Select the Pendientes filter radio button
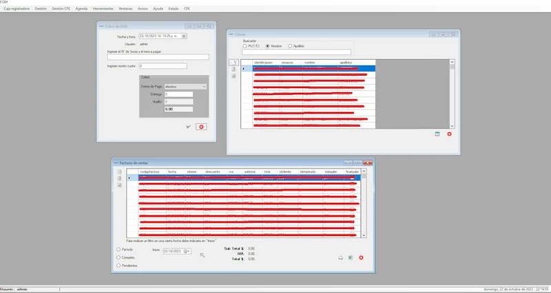 coord(118,265)
